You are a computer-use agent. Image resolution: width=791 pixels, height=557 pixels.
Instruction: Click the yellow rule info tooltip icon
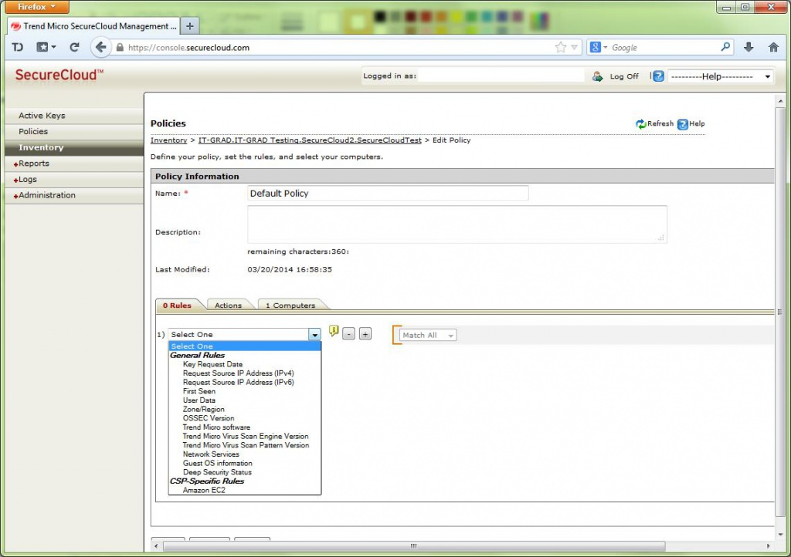click(x=334, y=332)
